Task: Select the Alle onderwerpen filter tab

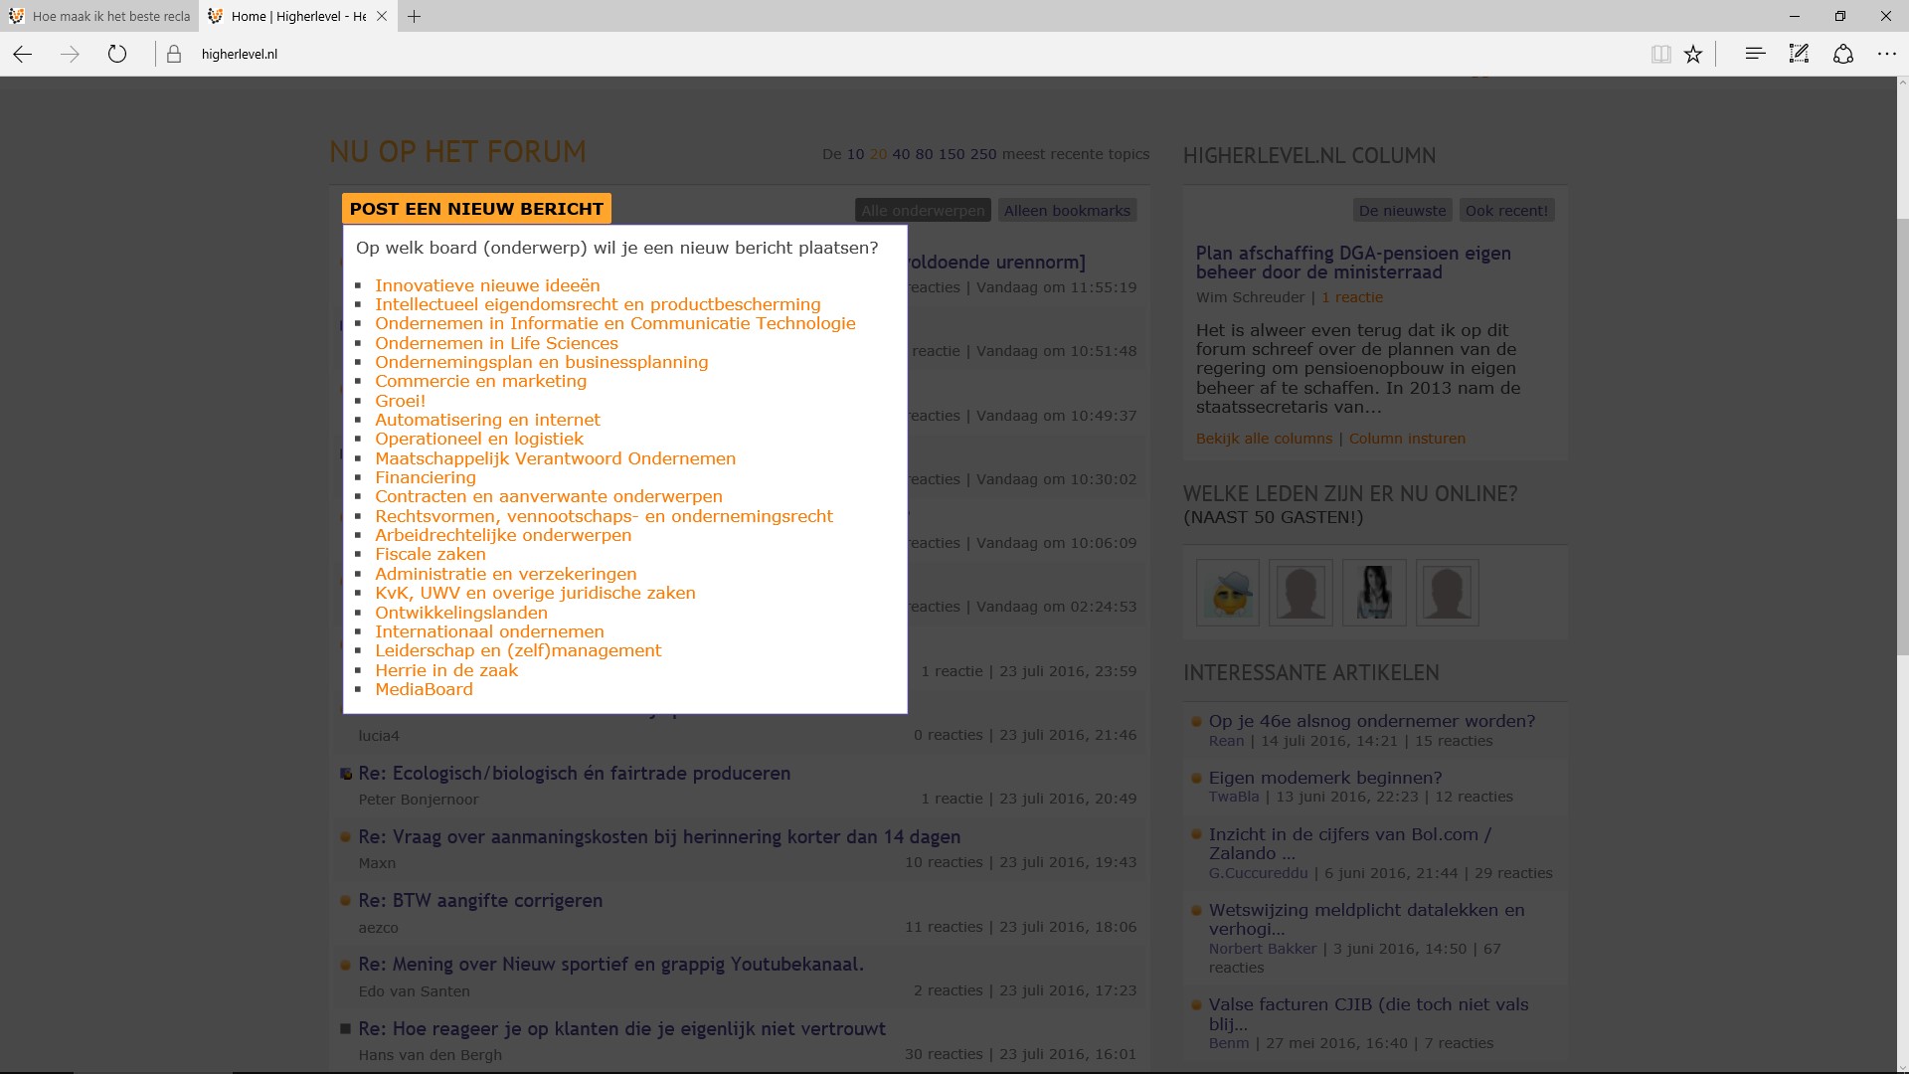Action: coord(923,211)
